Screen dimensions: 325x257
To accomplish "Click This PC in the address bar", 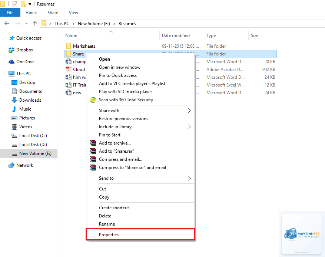I will click(62, 24).
